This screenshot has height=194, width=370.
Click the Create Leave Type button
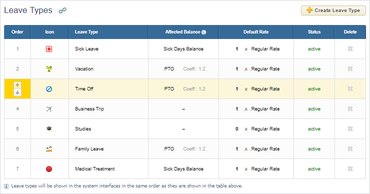[333, 10]
